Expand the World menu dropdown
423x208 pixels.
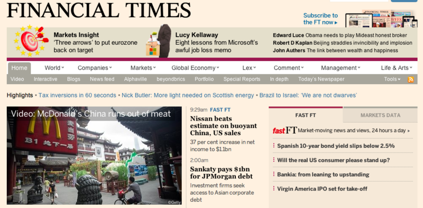click(x=54, y=68)
